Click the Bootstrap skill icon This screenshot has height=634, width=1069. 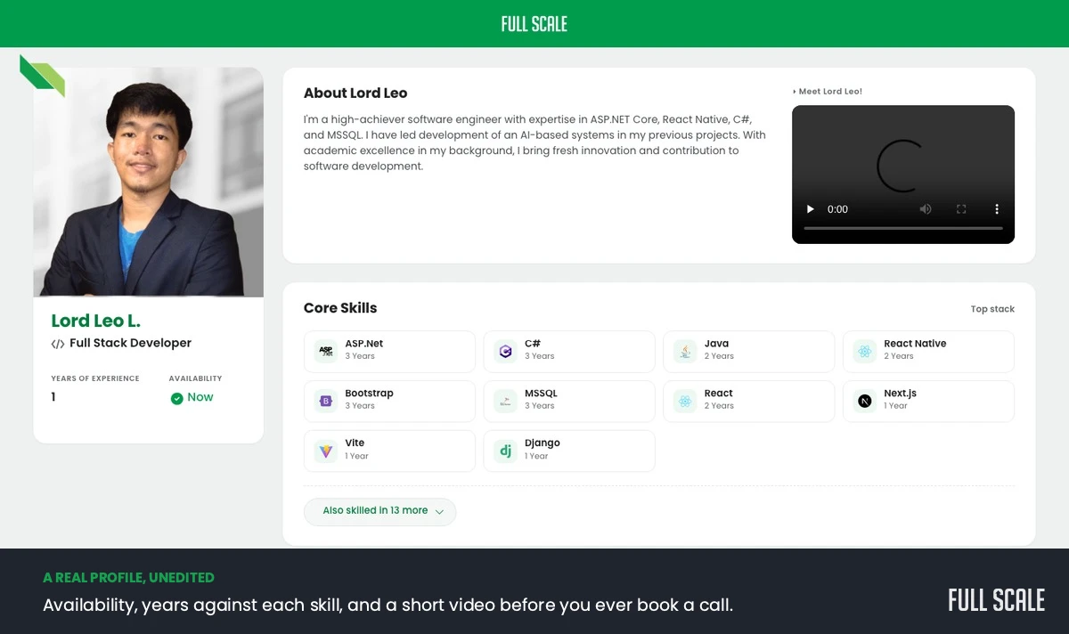[x=327, y=402]
